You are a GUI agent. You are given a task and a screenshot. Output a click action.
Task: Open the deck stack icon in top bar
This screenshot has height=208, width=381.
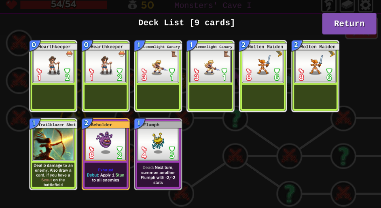pyautogui.click(x=347, y=5)
